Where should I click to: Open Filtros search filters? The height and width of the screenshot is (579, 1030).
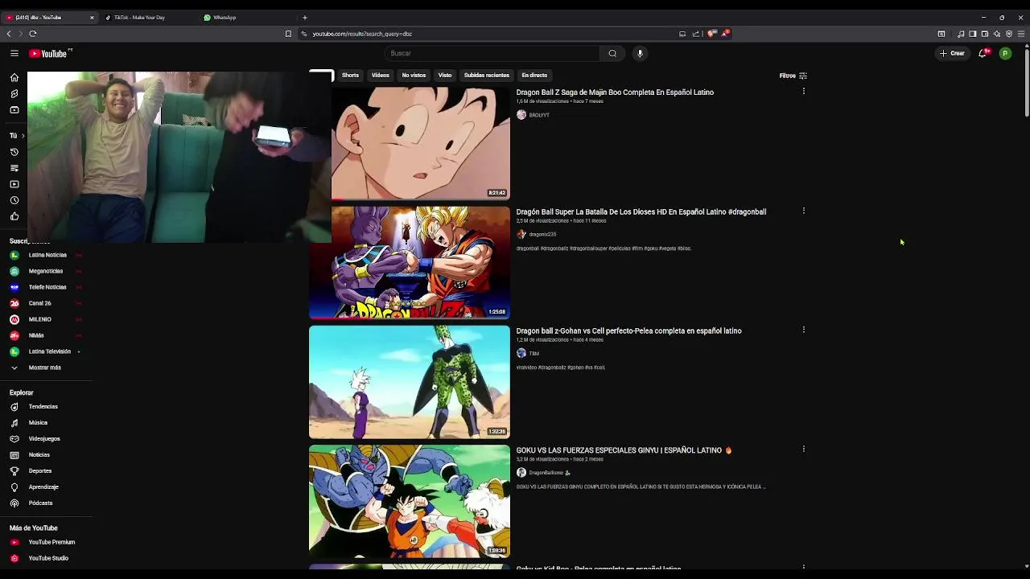click(x=793, y=76)
